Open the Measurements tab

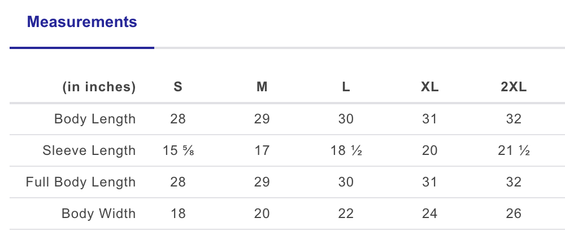pyautogui.click(x=82, y=23)
